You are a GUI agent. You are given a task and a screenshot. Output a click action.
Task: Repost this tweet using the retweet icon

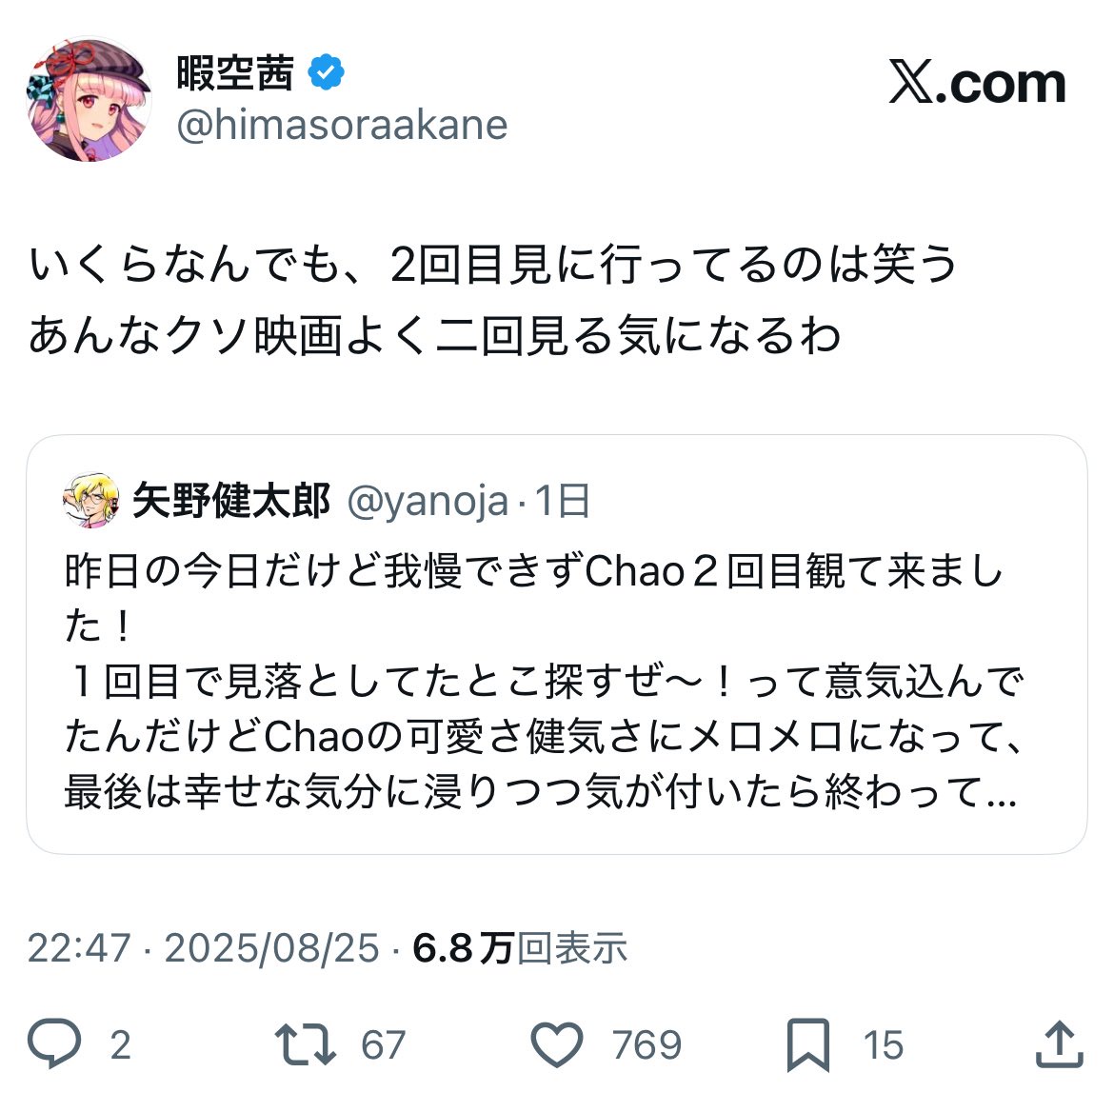click(306, 1044)
